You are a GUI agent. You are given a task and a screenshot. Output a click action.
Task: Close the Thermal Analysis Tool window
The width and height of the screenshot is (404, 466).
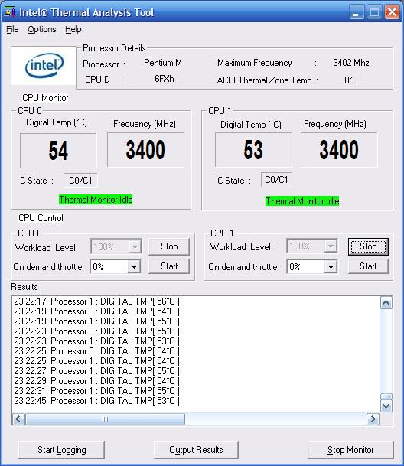click(x=392, y=12)
